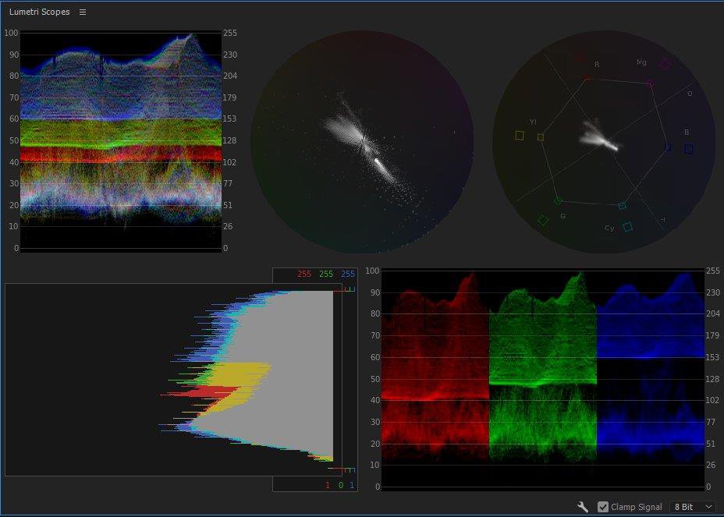Click the outer cyan Cy target box

point(627,227)
